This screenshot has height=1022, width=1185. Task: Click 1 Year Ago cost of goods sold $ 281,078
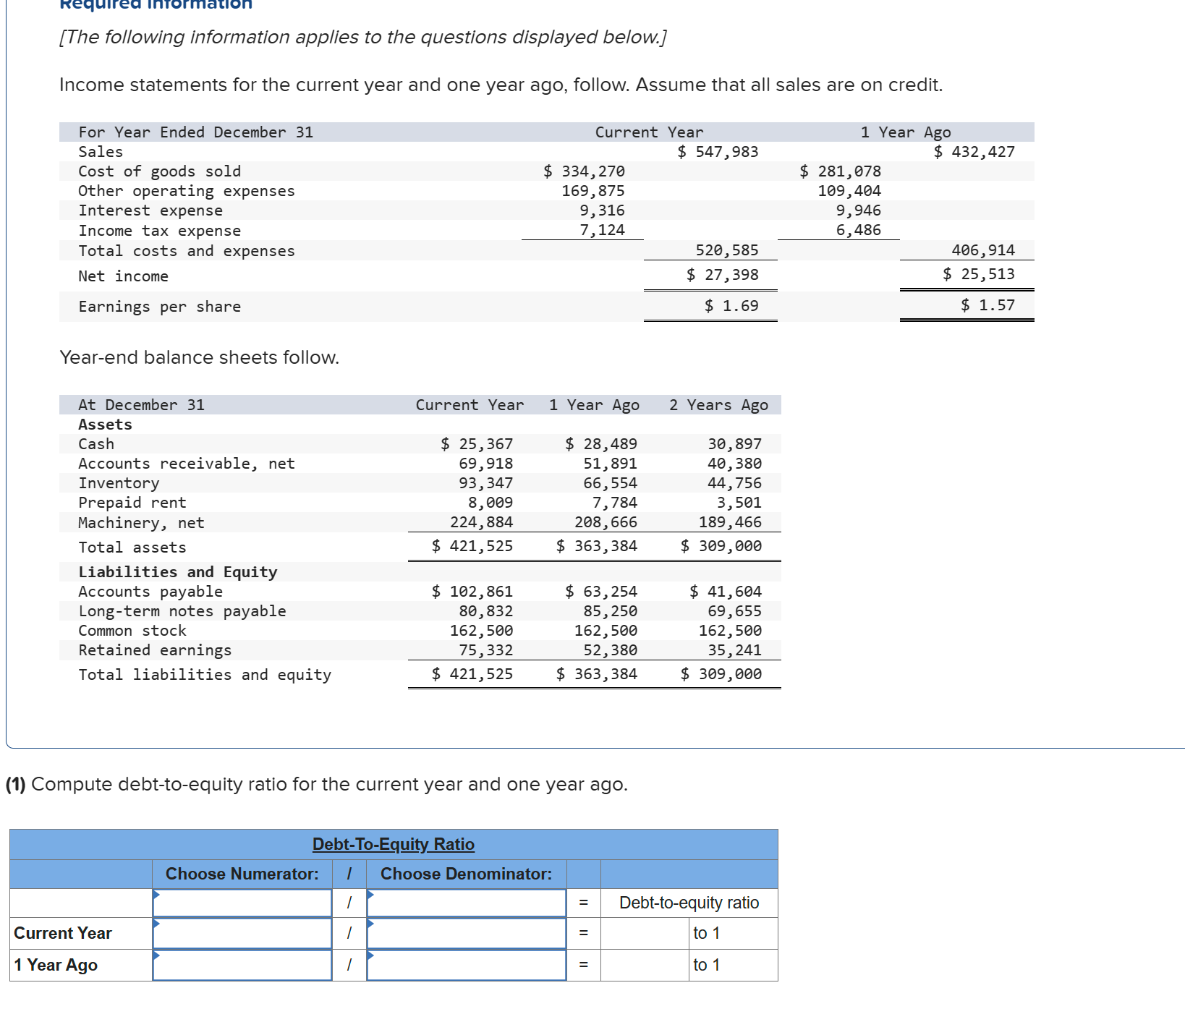click(840, 171)
